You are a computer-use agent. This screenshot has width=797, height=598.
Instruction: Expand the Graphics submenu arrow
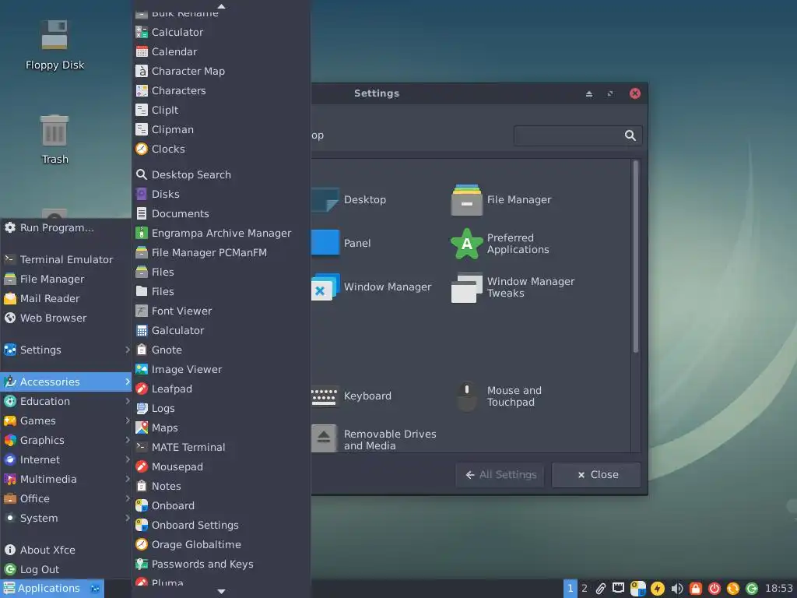pos(127,439)
